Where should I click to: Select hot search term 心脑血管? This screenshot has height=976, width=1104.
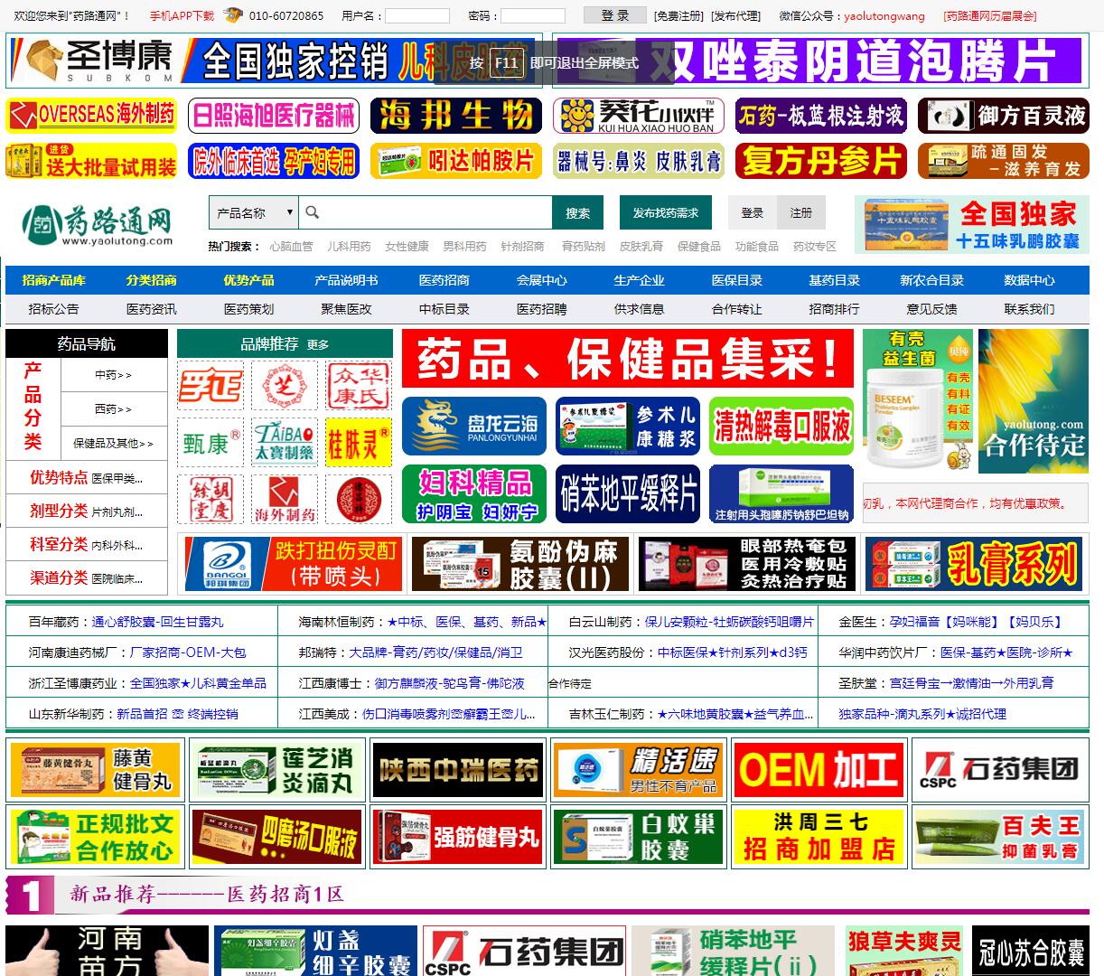pos(291,246)
